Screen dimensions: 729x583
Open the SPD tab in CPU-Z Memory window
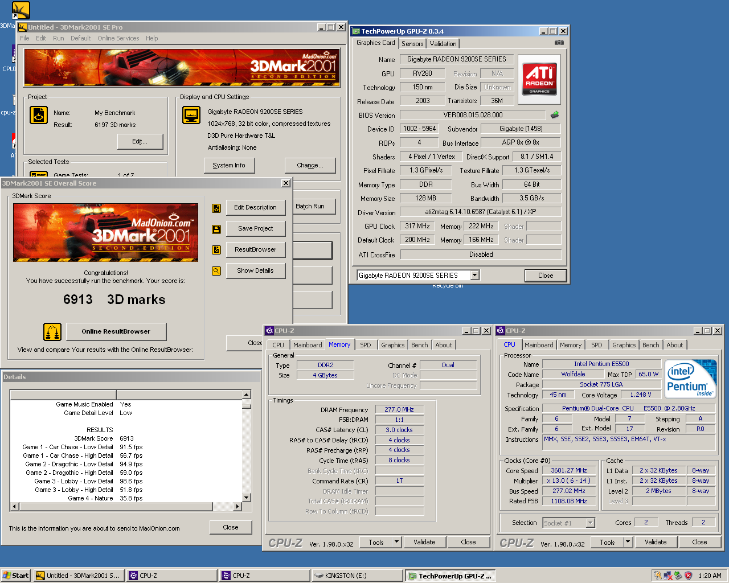(x=366, y=345)
